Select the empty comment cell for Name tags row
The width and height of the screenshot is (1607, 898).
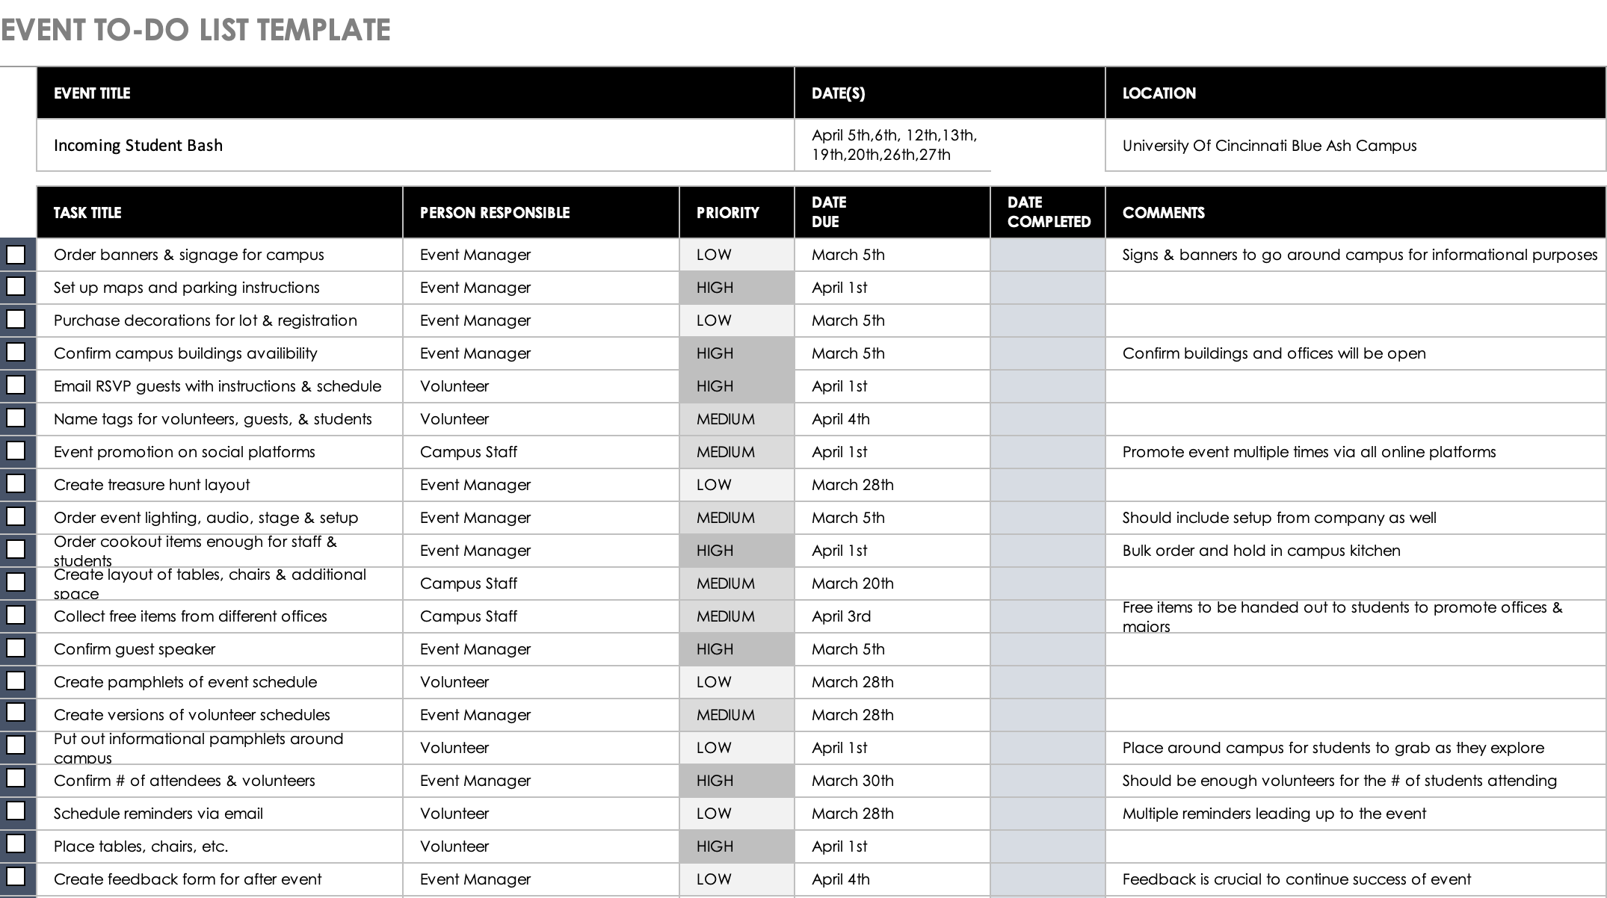(1355, 419)
